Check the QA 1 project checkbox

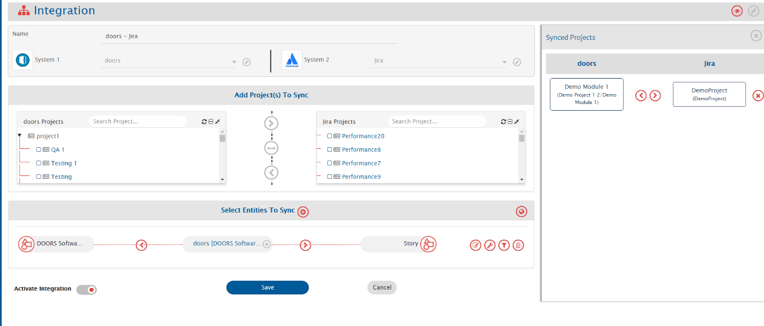click(39, 149)
